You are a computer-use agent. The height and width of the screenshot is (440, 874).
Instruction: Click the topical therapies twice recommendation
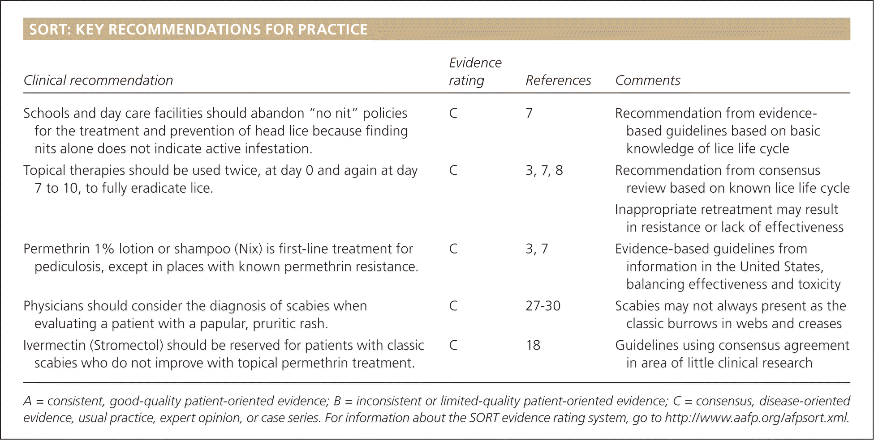pos(220,179)
